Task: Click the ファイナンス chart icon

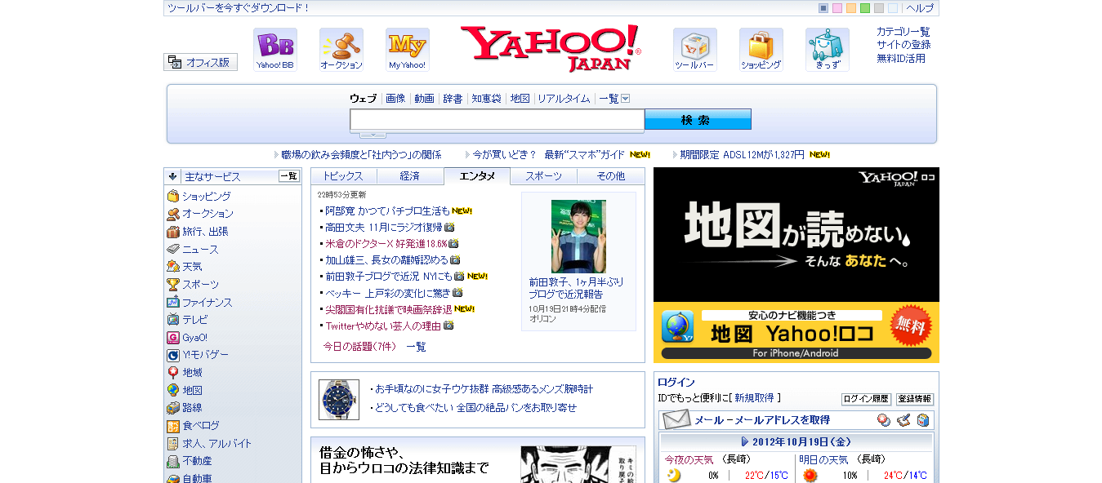Action: tap(173, 303)
